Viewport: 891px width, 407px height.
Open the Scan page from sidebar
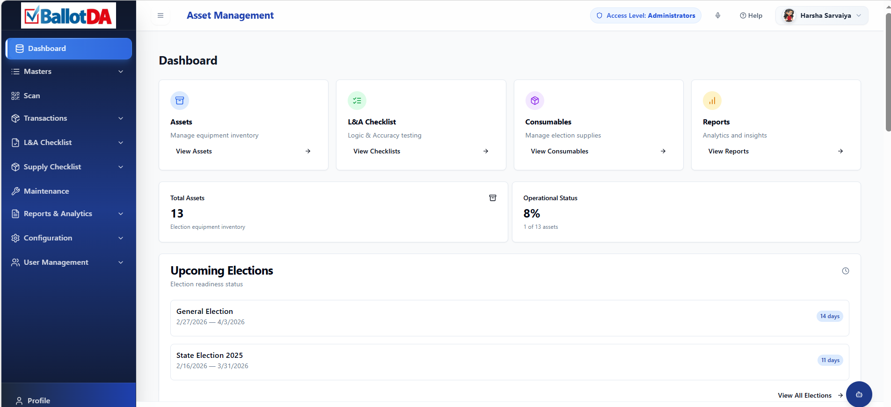(32, 96)
